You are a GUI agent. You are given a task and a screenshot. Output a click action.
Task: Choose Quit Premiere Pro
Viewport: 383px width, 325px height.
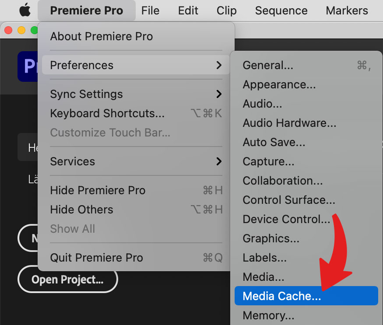[x=136, y=258]
